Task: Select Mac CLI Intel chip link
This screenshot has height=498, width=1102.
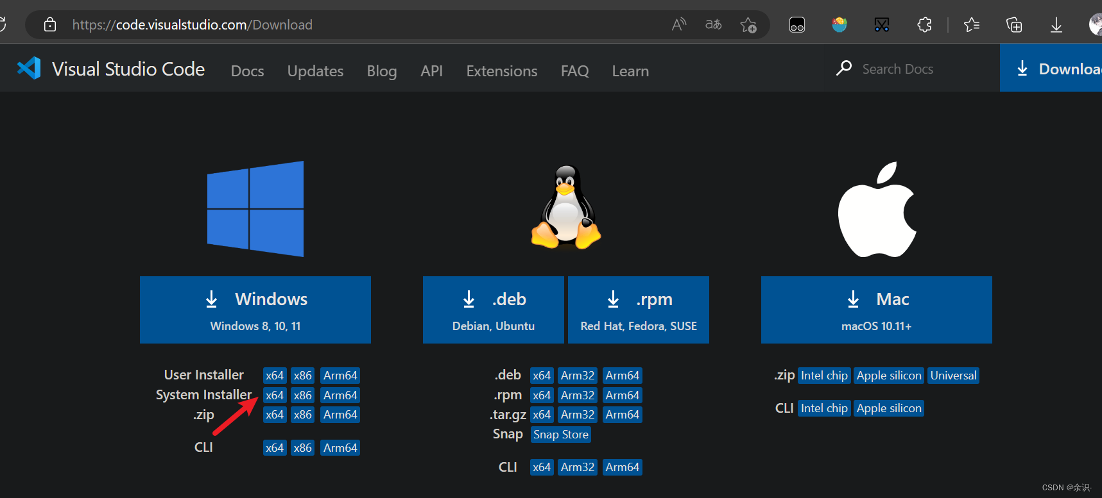Action: 824,408
